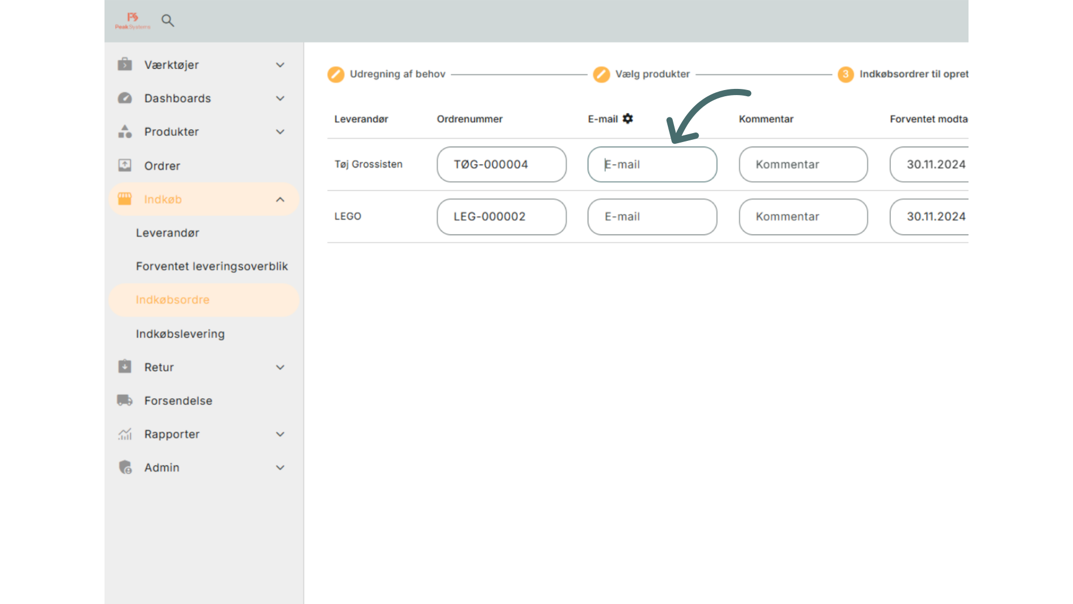Open the Rapporter menu label

click(172, 435)
